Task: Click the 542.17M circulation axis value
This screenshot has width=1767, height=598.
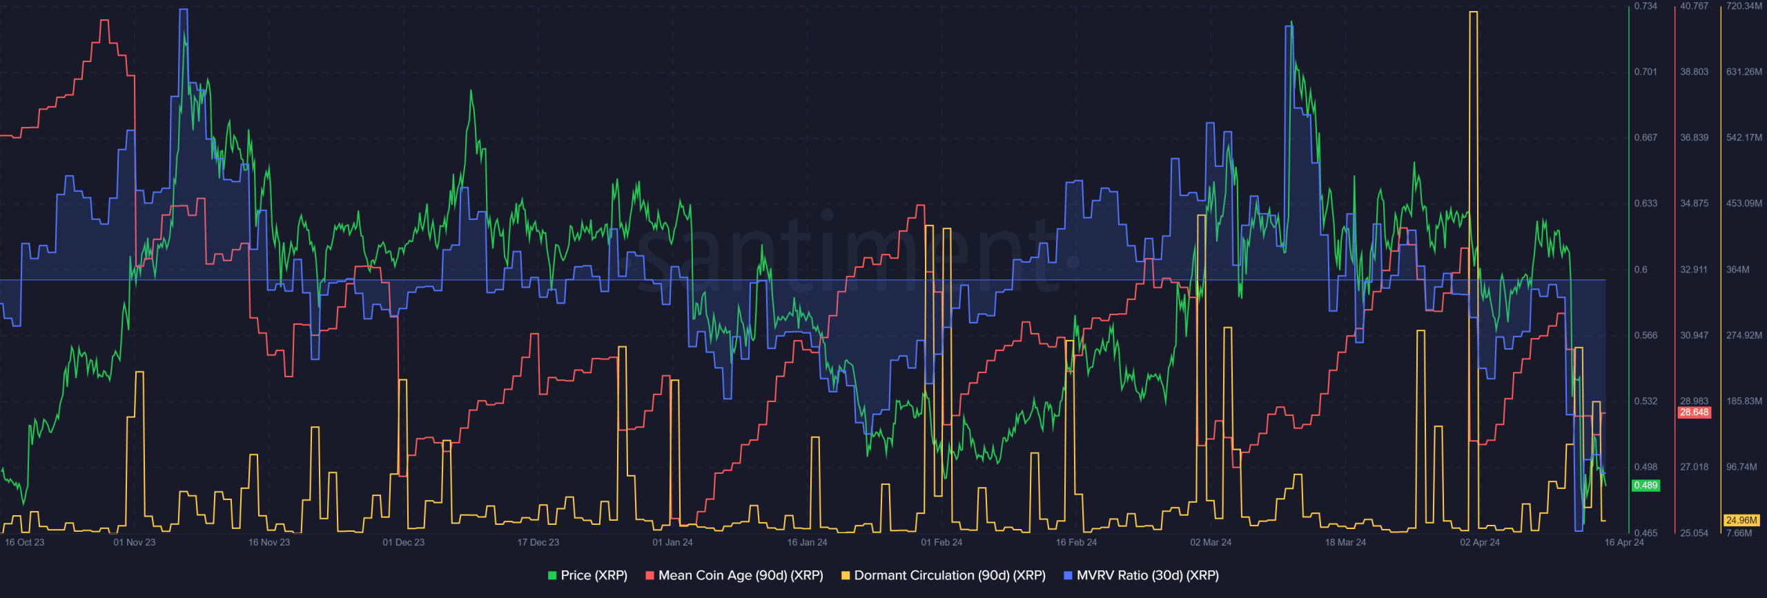Action: [x=1744, y=137]
